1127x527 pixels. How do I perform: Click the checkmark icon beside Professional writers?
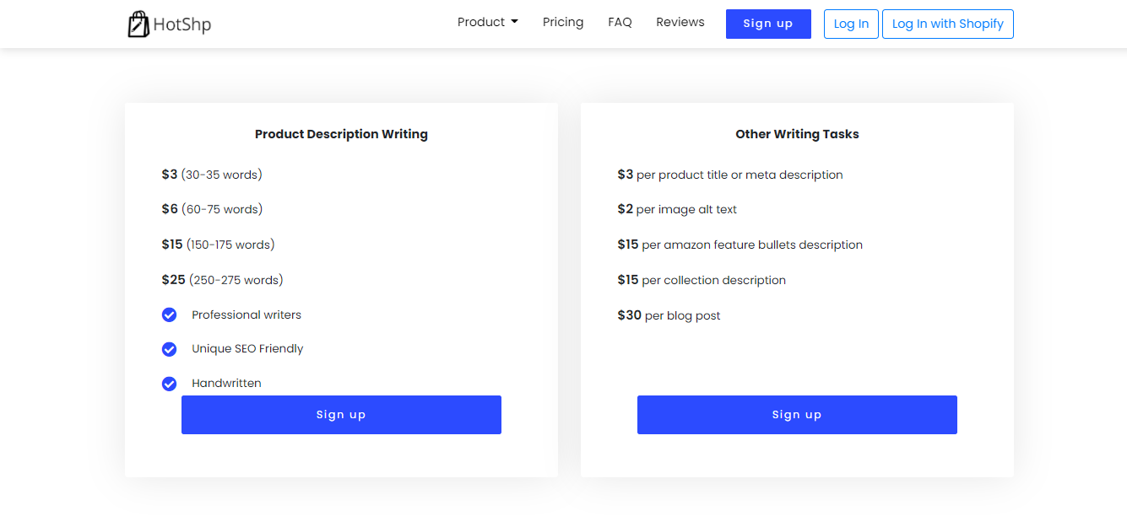point(169,315)
